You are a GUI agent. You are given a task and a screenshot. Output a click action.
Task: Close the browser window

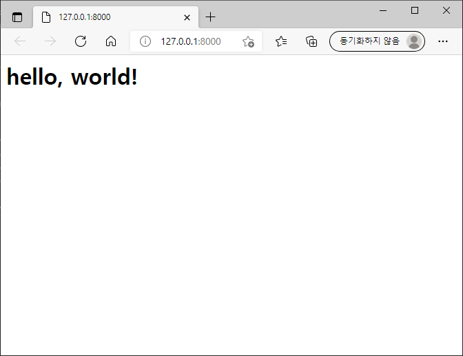click(x=446, y=10)
